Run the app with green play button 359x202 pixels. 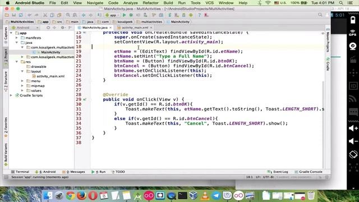click(x=124, y=15)
